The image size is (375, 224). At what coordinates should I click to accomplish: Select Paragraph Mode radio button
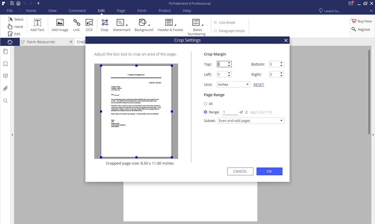[x=215, y=31]
